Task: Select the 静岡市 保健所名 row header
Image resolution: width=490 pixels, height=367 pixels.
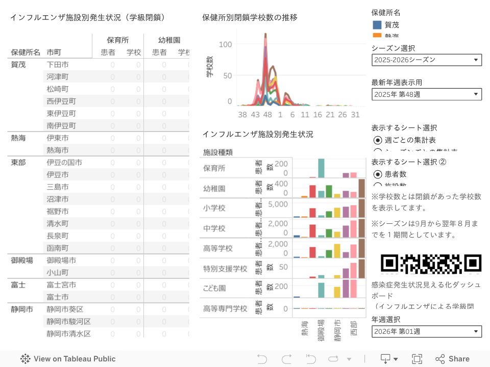Action: pos(22,309)
